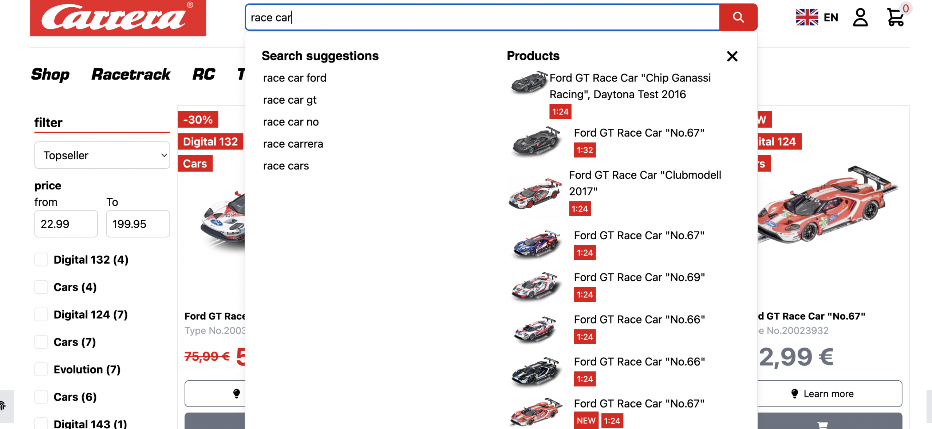Click the Chip Ganassi car thumbnail
Screen dimensions: 932x429
pos(529,83)
